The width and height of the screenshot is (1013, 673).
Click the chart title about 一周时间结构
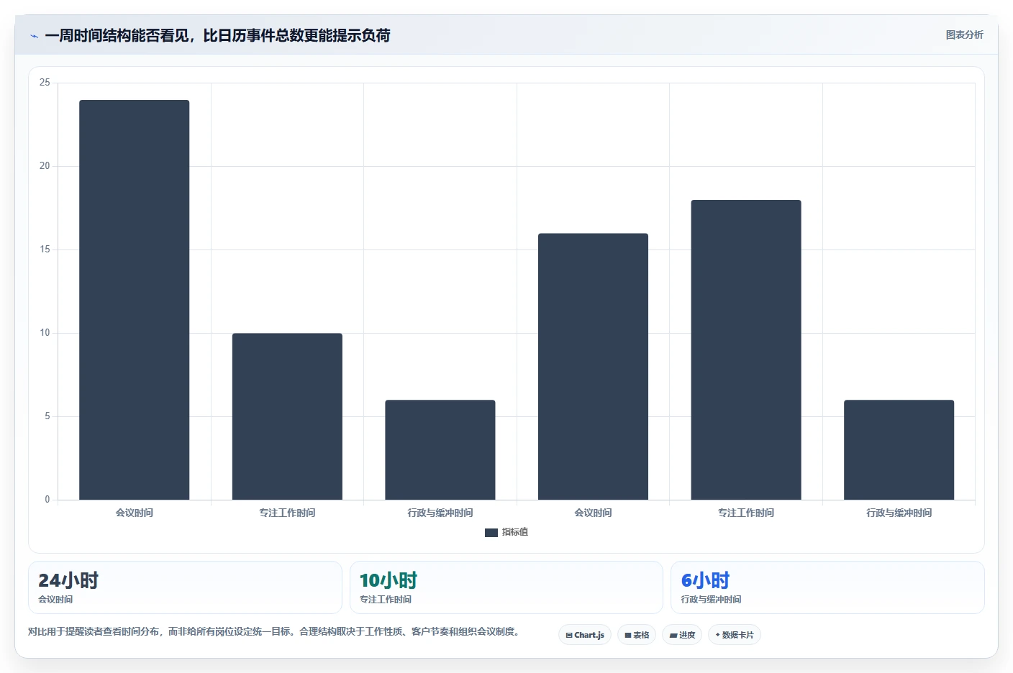pos(217,35)
